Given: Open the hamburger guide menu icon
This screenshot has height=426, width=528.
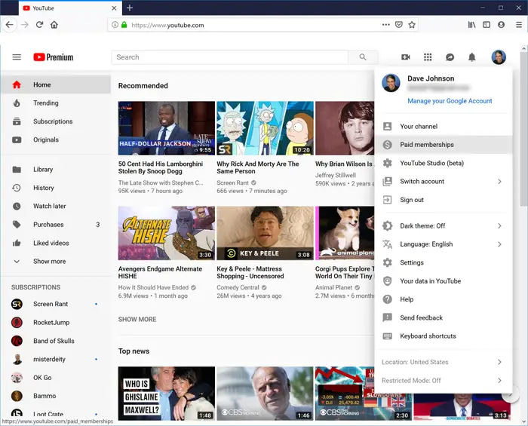Looking at the screenshot, I should click(17, 57).
